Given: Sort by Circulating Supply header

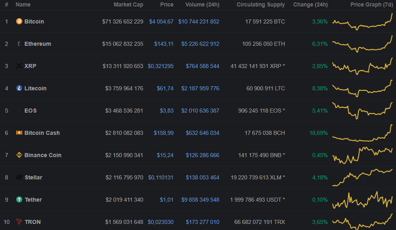Looking at the screenshot, I should click(260, 5).
